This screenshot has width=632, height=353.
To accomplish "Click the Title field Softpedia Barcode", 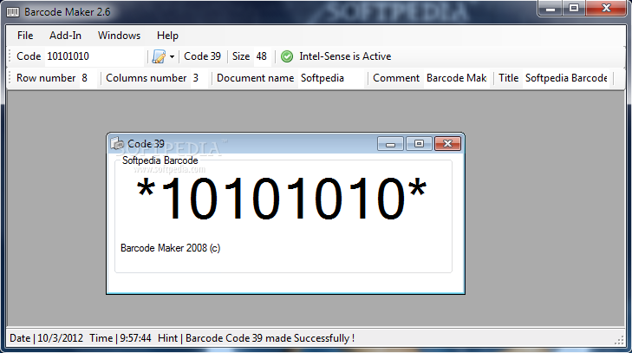I will tap(566, 78).
